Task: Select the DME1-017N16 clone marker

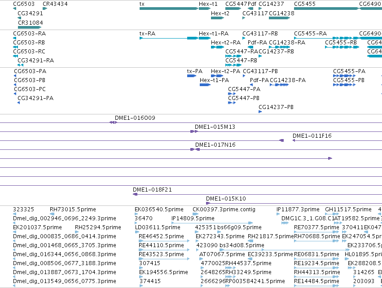Action: [195, 149]
